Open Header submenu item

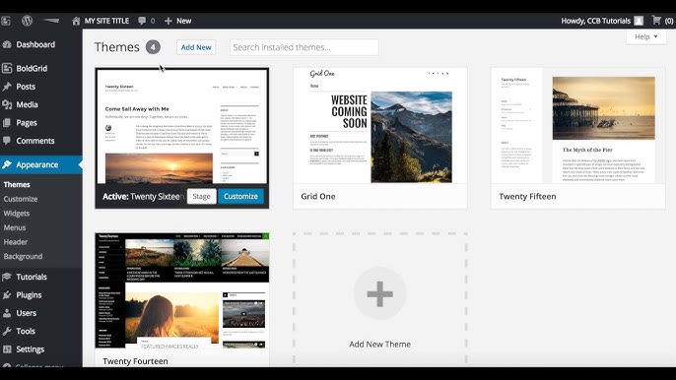(16, 242)
